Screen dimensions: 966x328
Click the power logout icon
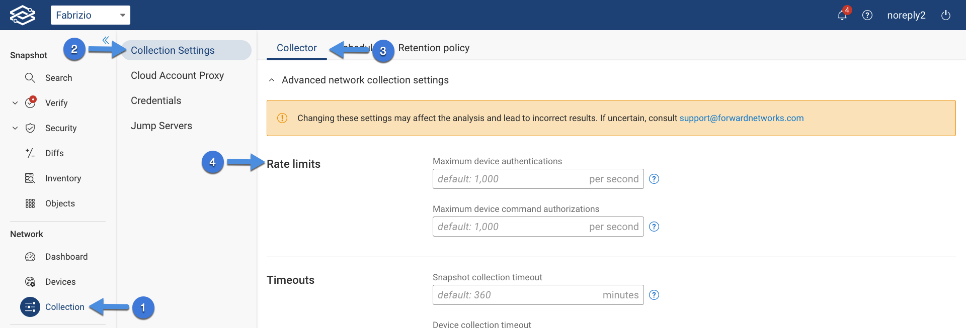[946, 15]
